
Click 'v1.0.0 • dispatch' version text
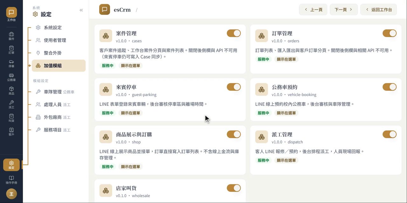pos(287,142)
